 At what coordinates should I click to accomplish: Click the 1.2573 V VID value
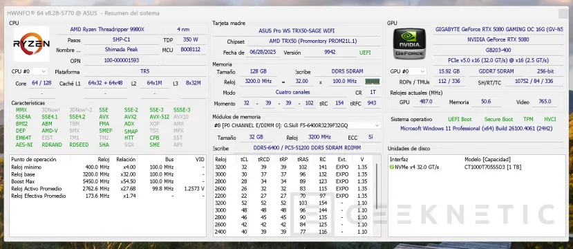tap(194, 189)
